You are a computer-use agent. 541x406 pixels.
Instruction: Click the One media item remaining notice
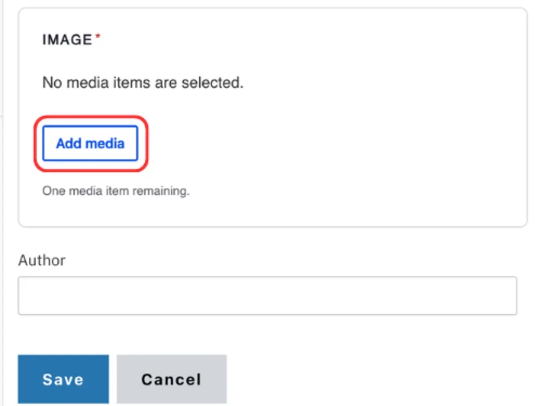click(x=116, y=191)
